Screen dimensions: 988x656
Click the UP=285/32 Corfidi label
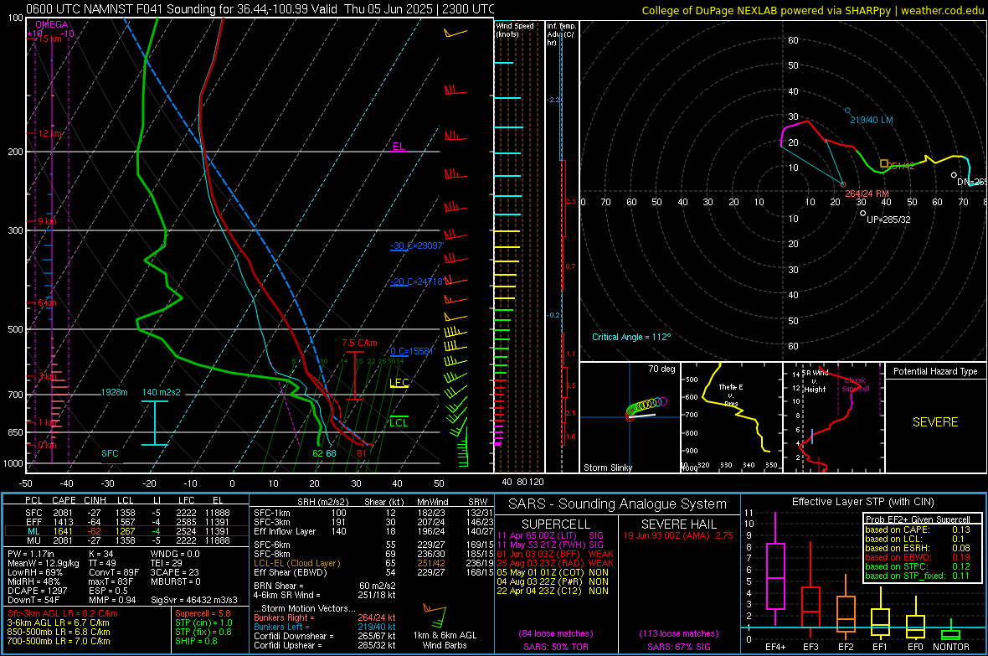click(x=888, y=220)
